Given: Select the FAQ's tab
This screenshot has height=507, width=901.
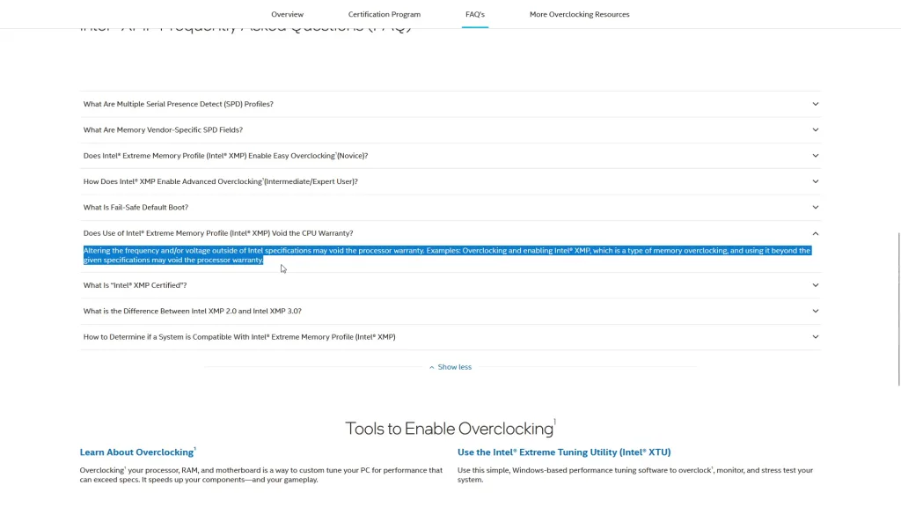Looking at the screenshot, I should pyautogui.click(x=475, y=14).
